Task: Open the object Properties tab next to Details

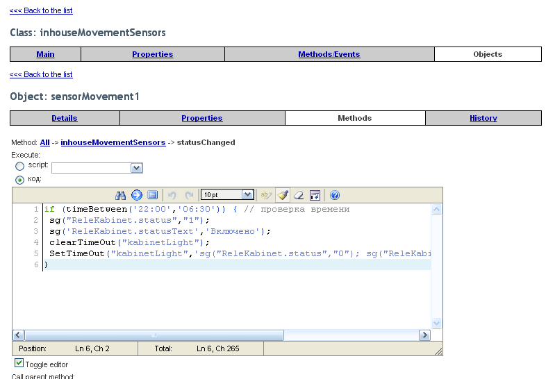Action: [202, 118]
